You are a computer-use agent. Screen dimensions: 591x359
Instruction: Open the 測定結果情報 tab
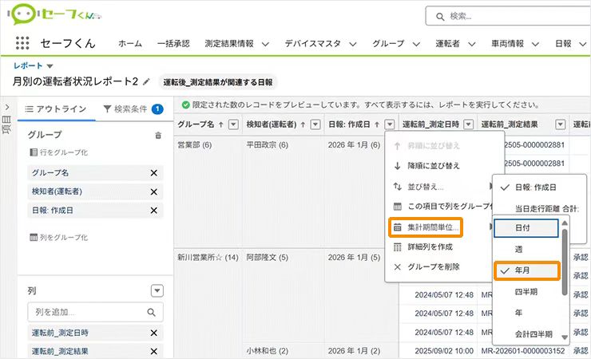point(229,44)
